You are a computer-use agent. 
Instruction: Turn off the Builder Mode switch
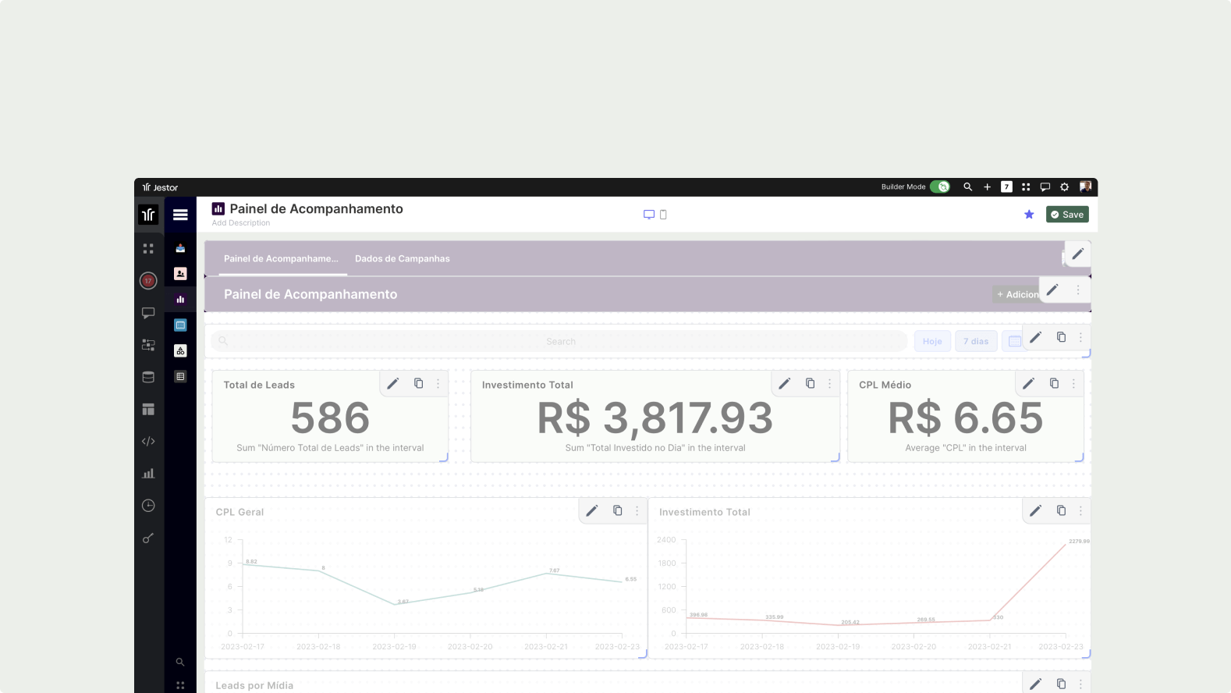click(x=940, y=187)
